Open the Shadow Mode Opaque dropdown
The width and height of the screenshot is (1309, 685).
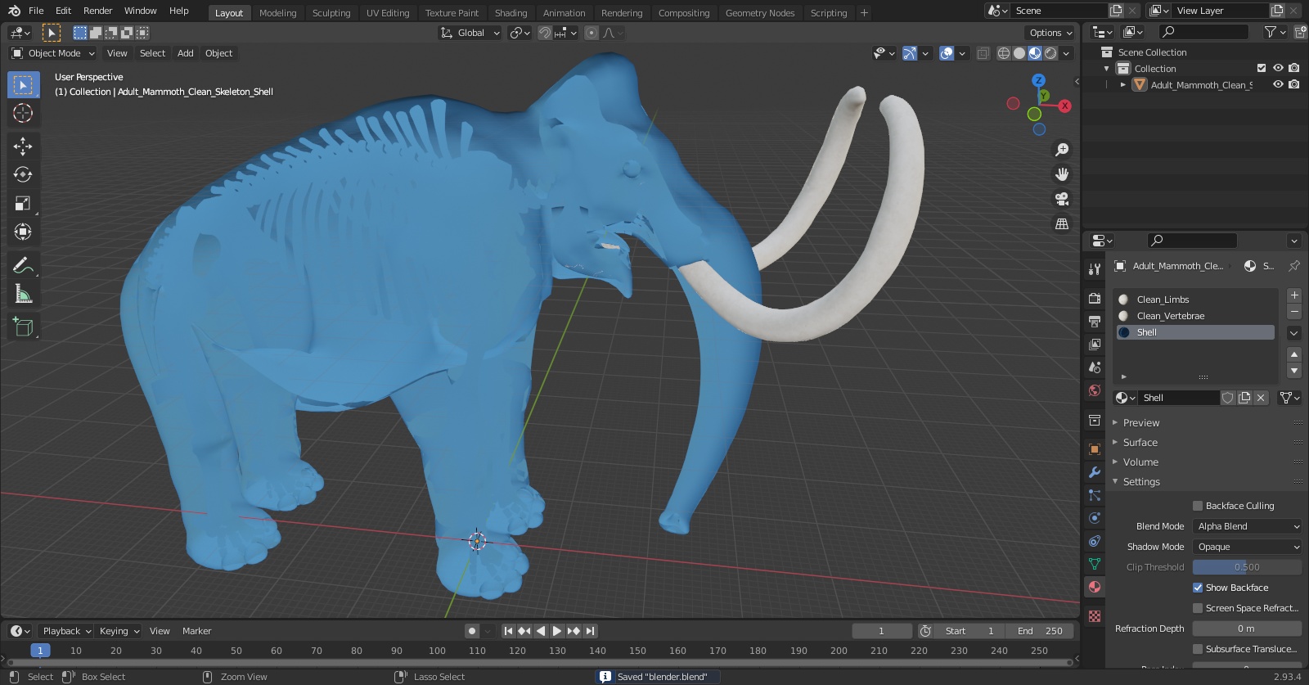(1248, 547)
